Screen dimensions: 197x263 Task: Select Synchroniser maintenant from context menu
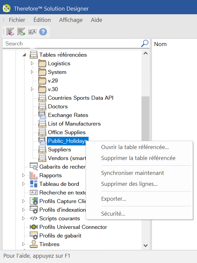pos(139,173)
